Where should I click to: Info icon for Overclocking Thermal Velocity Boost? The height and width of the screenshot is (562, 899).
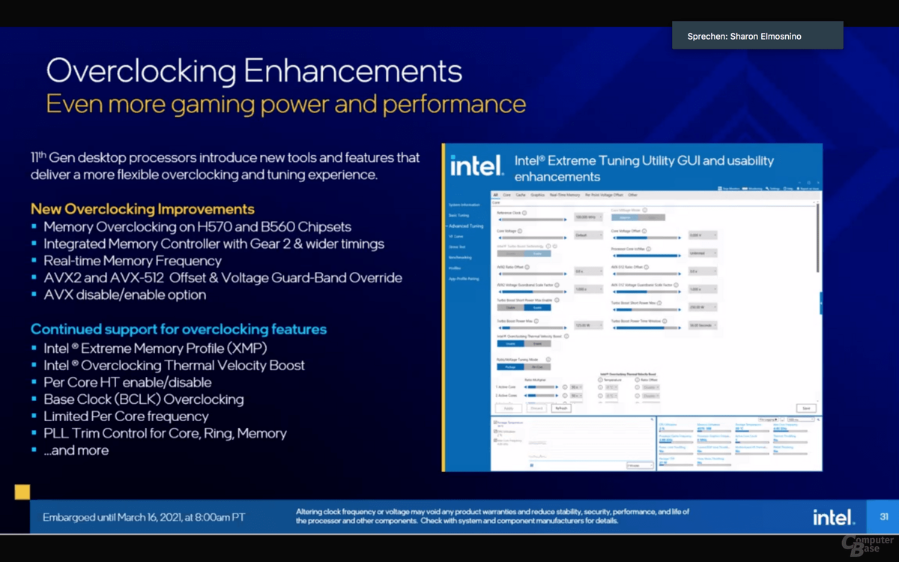[x=566, y=336]
